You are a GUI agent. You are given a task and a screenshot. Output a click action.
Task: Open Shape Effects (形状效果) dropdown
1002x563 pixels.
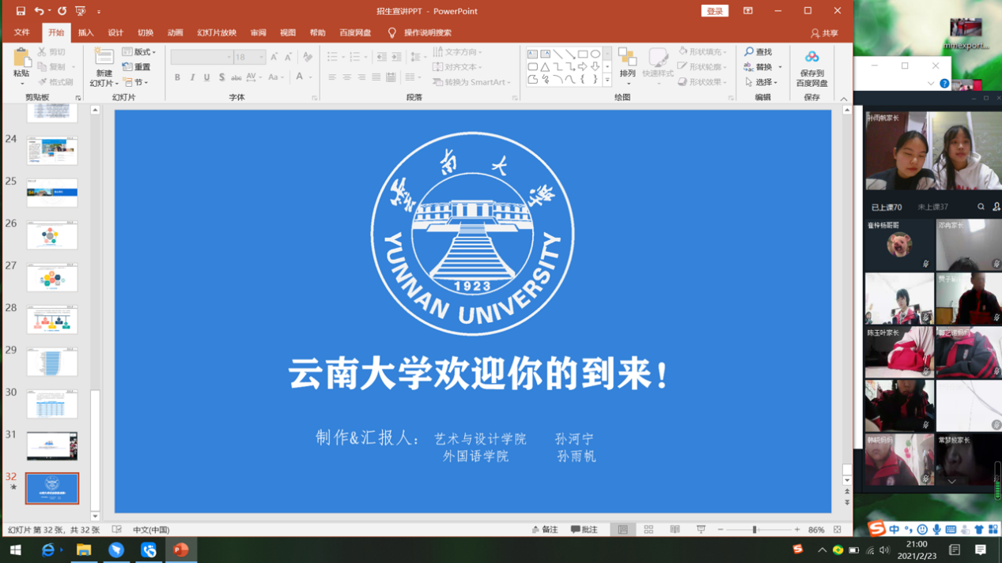(702, 82)
